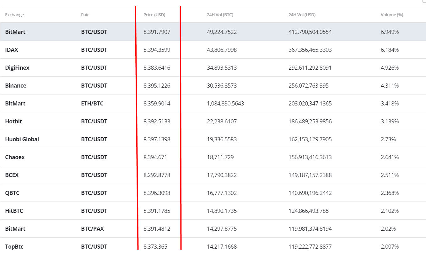Click the BTC/PAX pair link
Screen dimensions: 426x253
(92, 229)
